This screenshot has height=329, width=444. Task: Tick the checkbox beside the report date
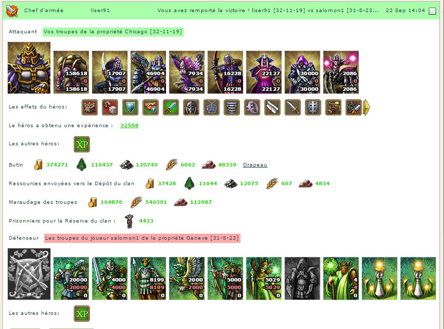click(432, 11)
